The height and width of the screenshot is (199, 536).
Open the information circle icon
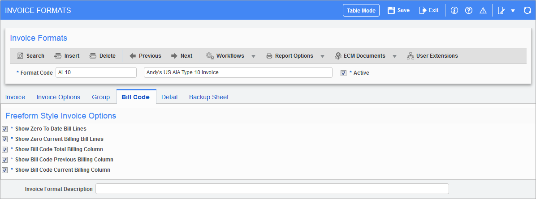tap(454, 11)
